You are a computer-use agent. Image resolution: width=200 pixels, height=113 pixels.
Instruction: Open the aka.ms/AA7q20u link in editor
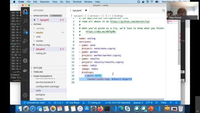pos(101,31)
